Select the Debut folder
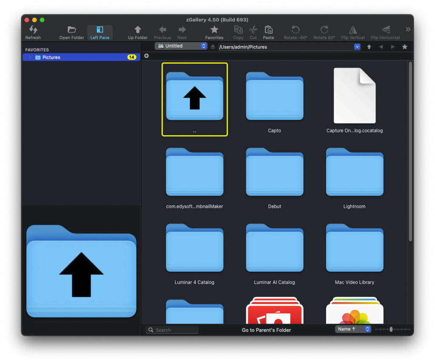 click(x=274, y=172)
